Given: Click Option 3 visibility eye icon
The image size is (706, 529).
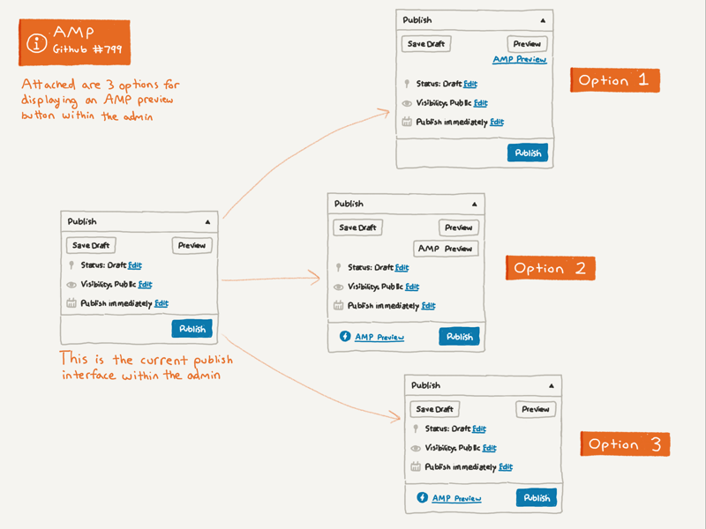Looking at the screenshot, I should [x=416, y=448].
